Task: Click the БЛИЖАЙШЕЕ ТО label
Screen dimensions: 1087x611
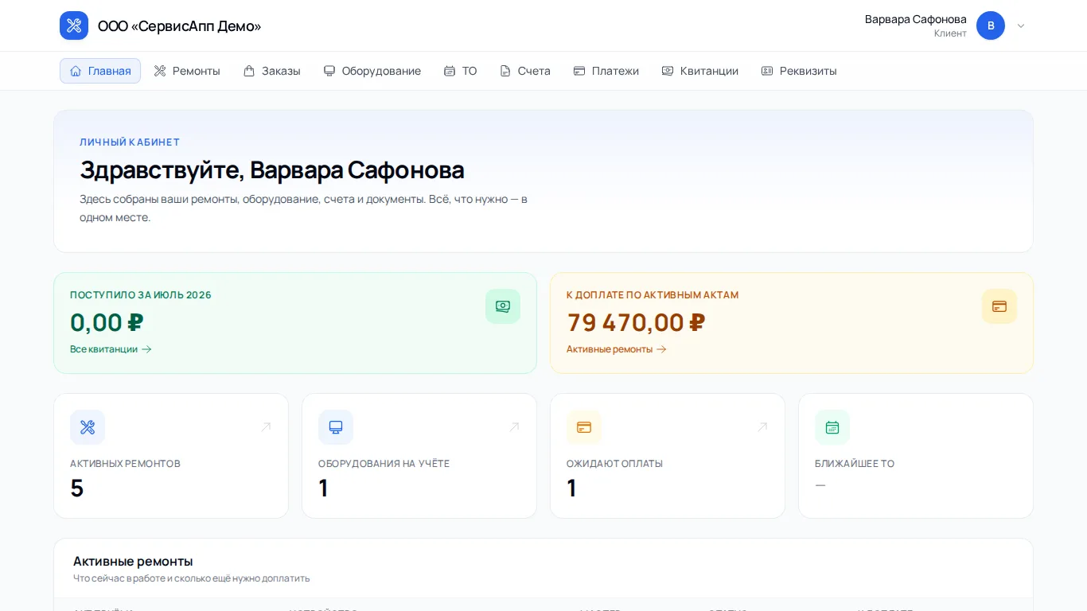Action: [x=855, y=464]
